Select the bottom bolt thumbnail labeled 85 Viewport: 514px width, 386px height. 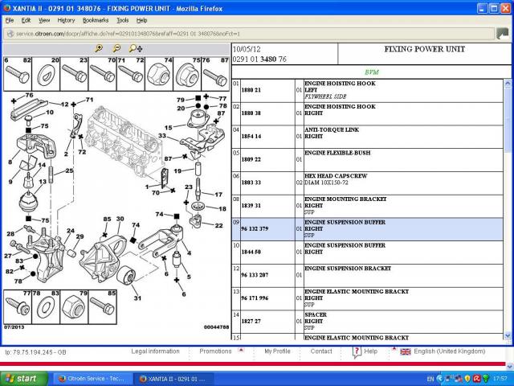[x=102, y=307]
